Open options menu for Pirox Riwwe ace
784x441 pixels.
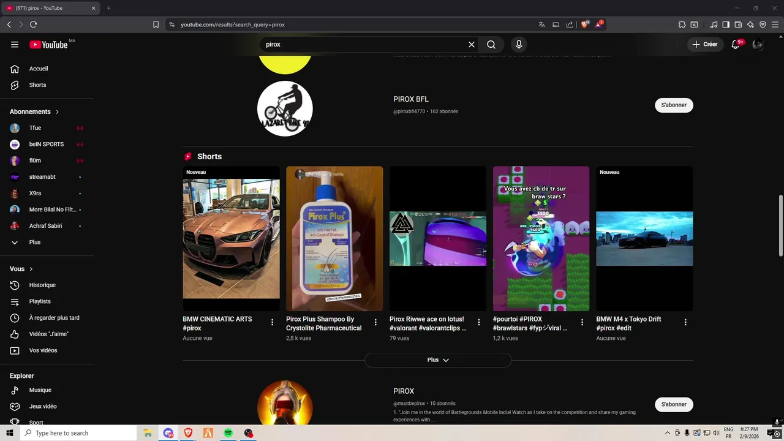coord(479,322)
